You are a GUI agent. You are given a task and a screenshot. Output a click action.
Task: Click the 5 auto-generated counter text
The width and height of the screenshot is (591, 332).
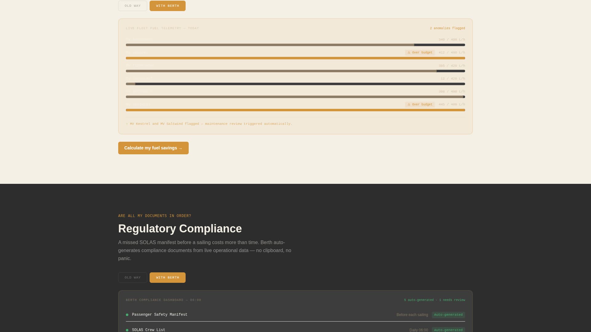(x=419, y=300)
